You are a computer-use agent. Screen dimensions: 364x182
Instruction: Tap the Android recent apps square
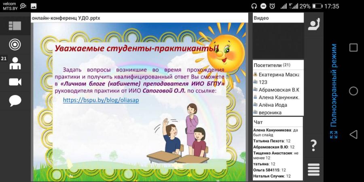(353, 48)
